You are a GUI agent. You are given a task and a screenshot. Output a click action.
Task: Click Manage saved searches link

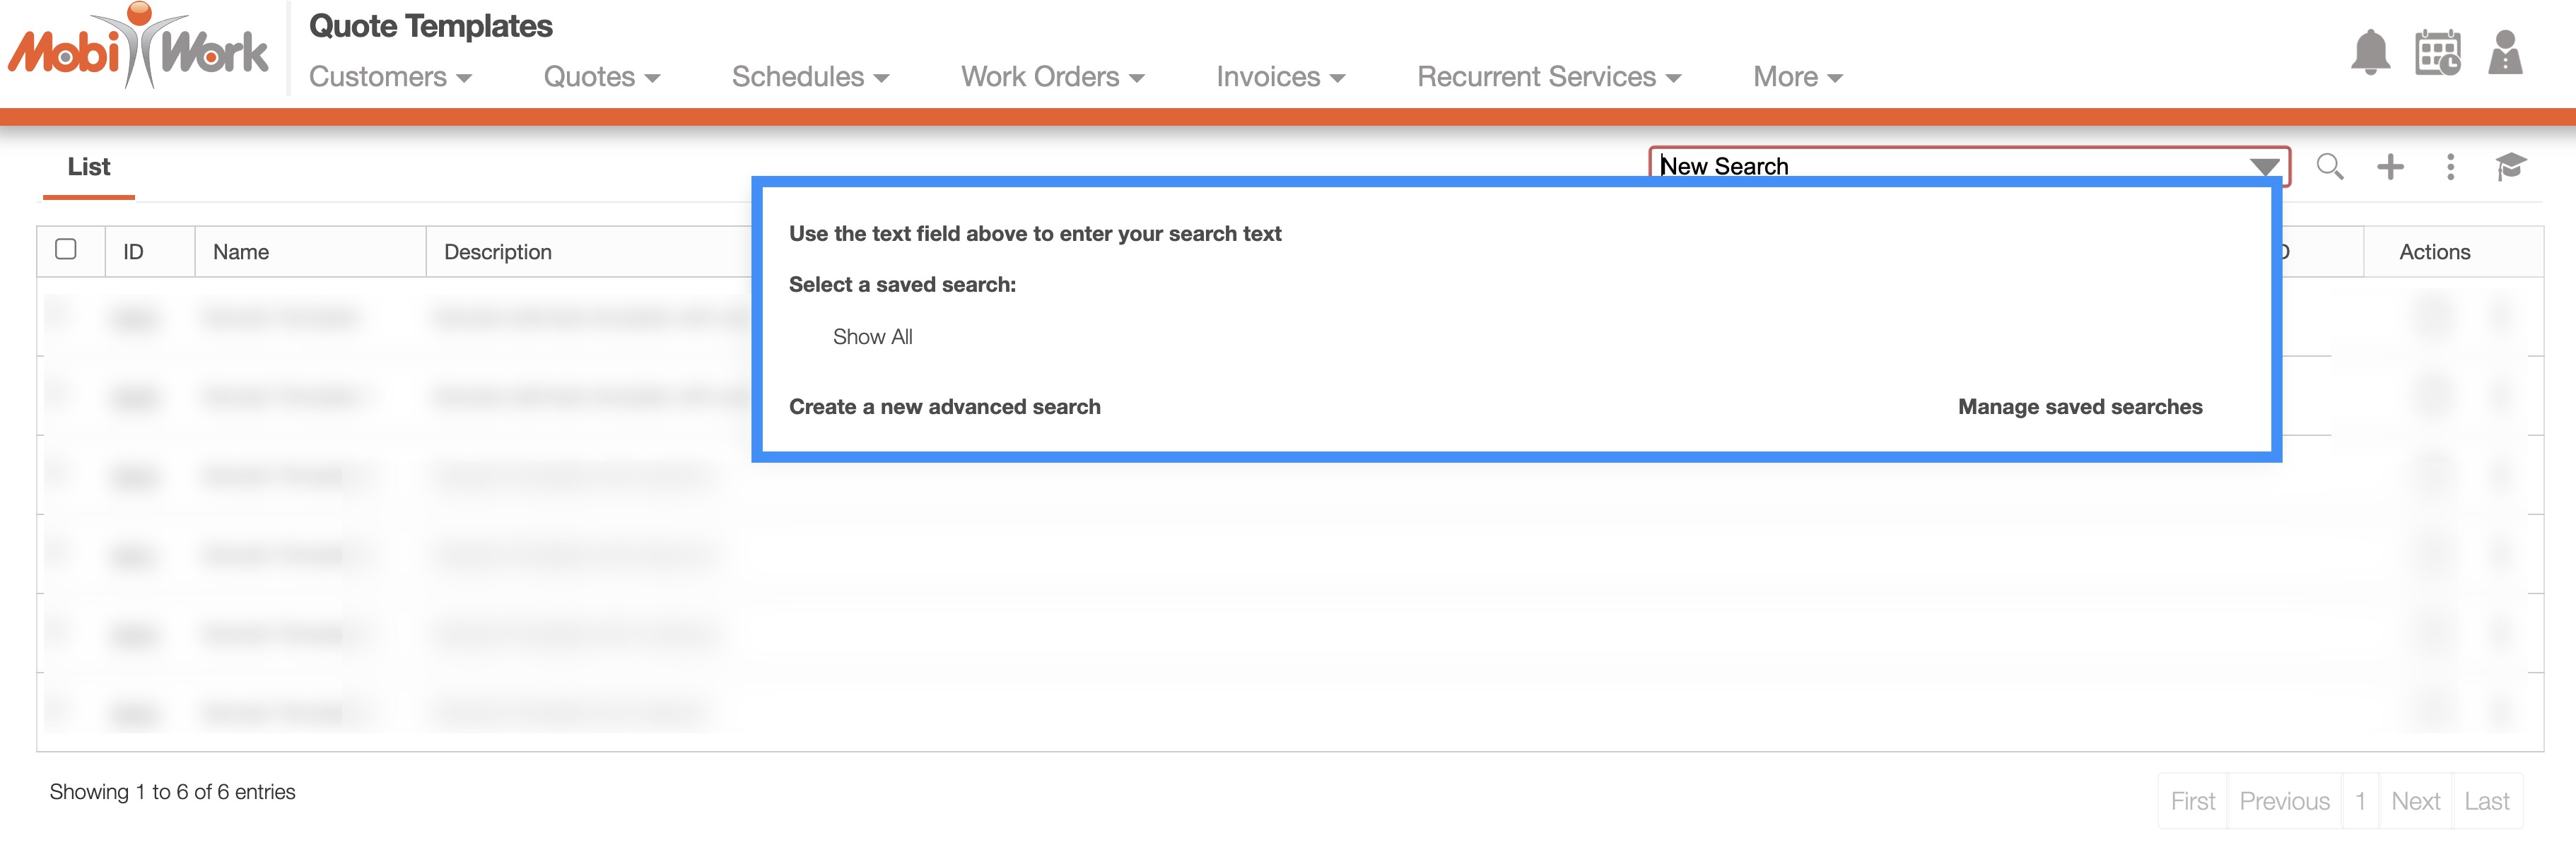pos(2079,407)
